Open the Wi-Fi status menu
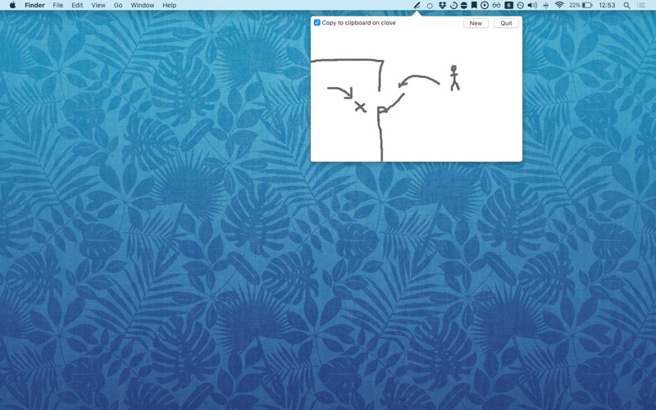Viewport: 656px width, 410px height. (559, 5)
